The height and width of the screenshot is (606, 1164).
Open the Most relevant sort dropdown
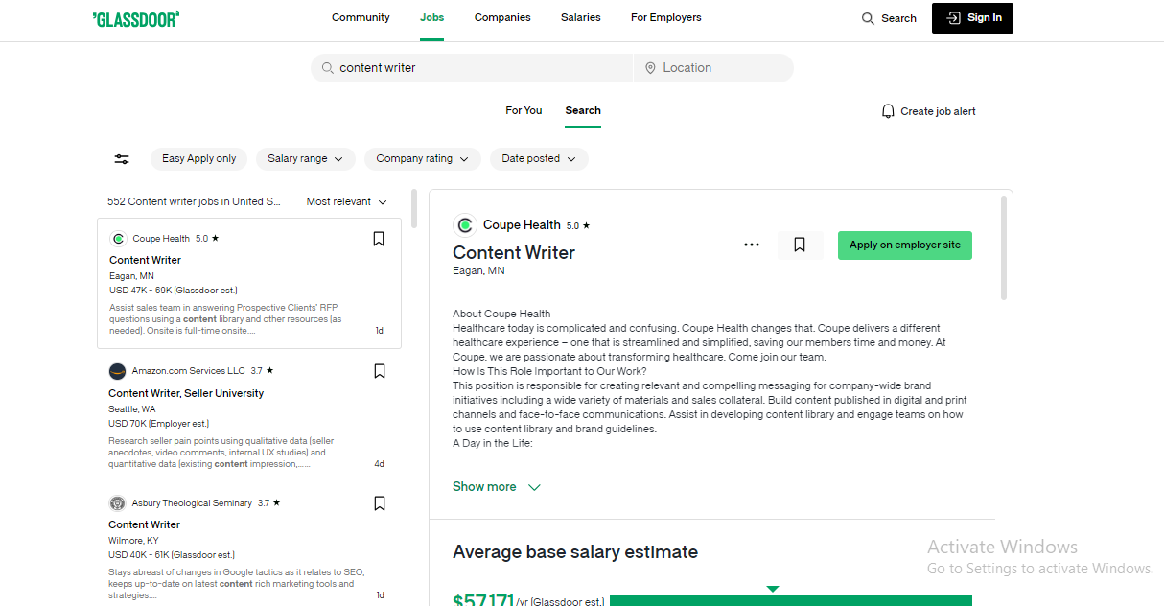347,202
